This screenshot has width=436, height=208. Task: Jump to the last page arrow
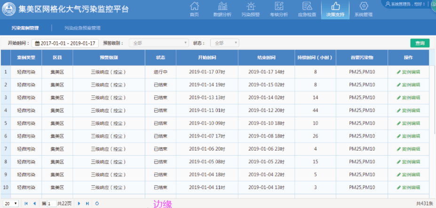coord(87,203)
